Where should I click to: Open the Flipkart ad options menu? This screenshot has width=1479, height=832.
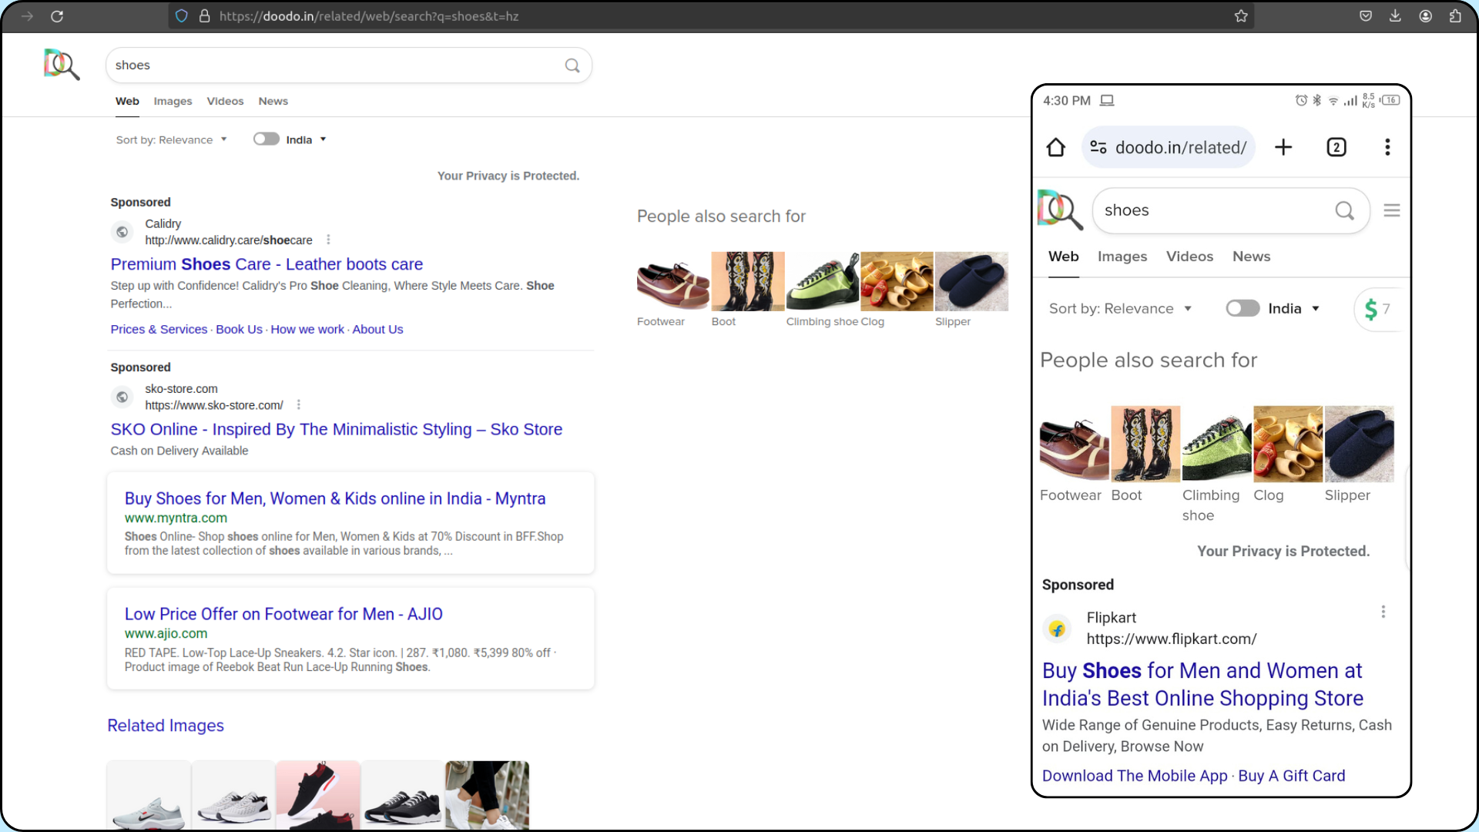click(x=1383, y=612)
